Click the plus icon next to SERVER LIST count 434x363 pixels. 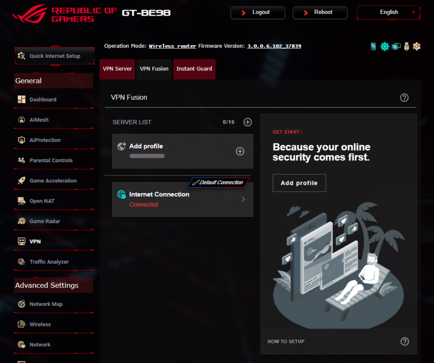[247, 122]
